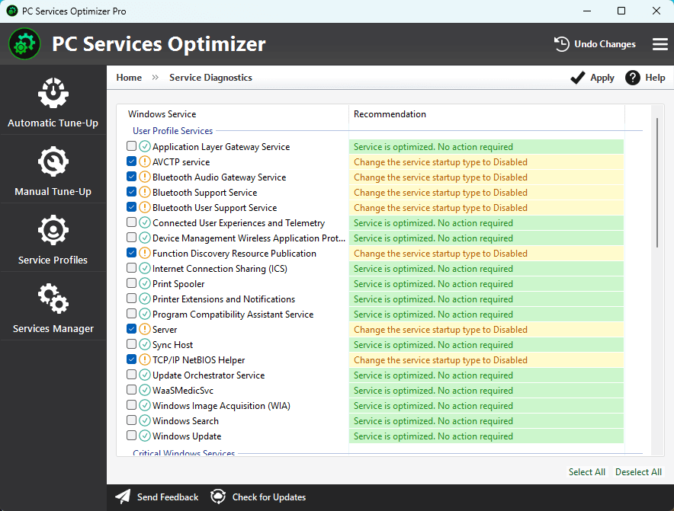Uncheck the AVCTP service checkbox
Screen dimensions: 674x511
pos(132,161)
